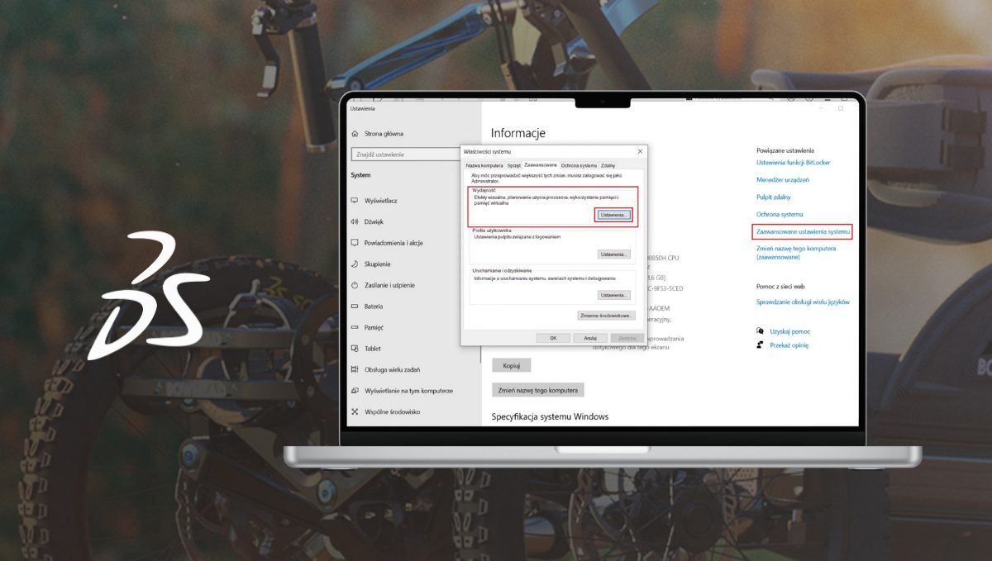Open the Dźwięk speaker icon
The height and width of the screenshot is (561, 992).
[355, 221]
